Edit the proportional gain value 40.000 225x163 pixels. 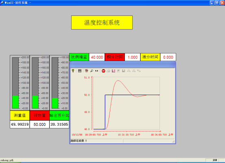[x=97, y=57]
